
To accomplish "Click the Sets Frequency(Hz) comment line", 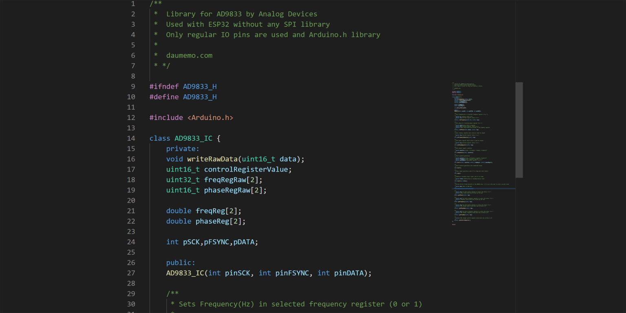I will coord(296,304).
